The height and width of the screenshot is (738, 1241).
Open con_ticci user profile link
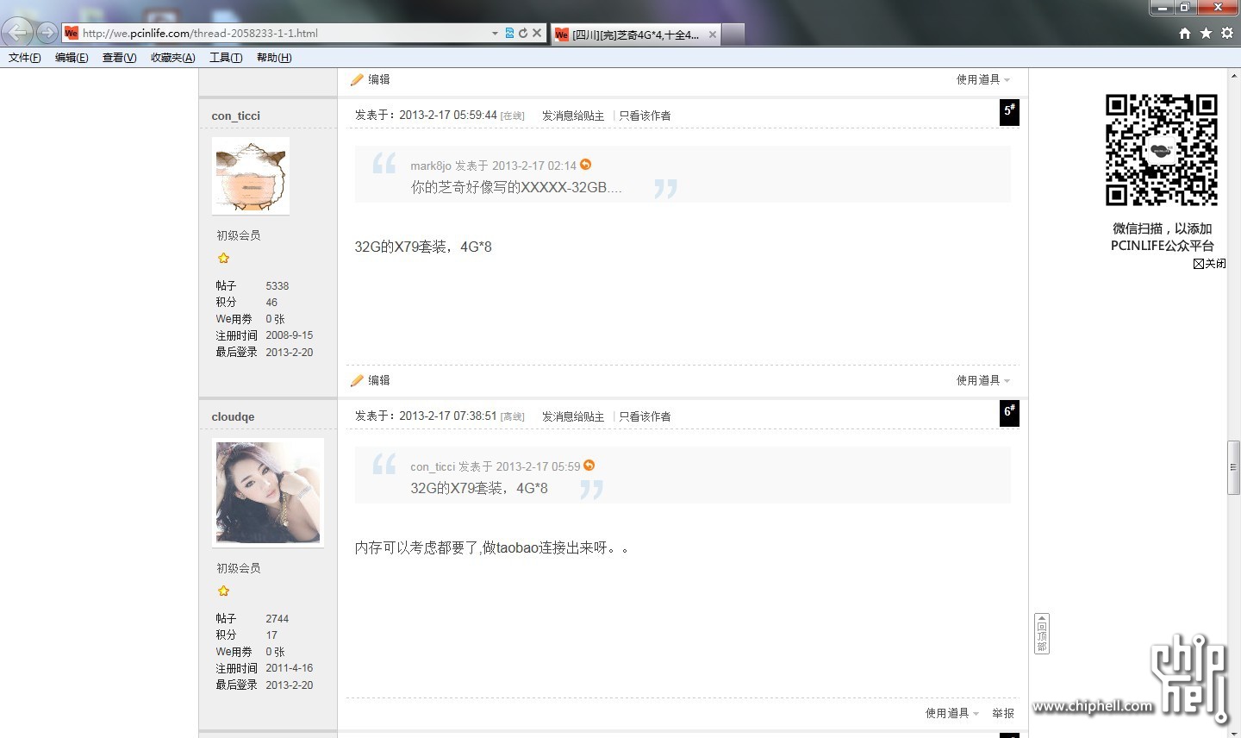[236, 116]
